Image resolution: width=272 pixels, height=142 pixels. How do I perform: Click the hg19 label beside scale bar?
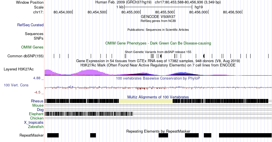(199, 7)
